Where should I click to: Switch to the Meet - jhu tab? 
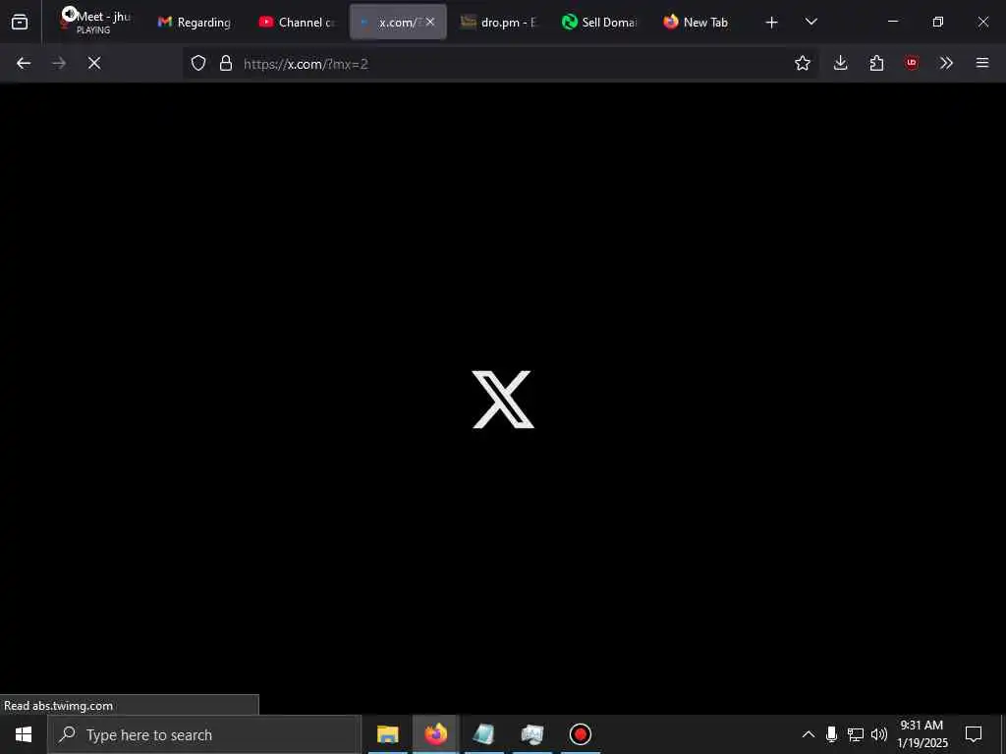pos(95,22)
